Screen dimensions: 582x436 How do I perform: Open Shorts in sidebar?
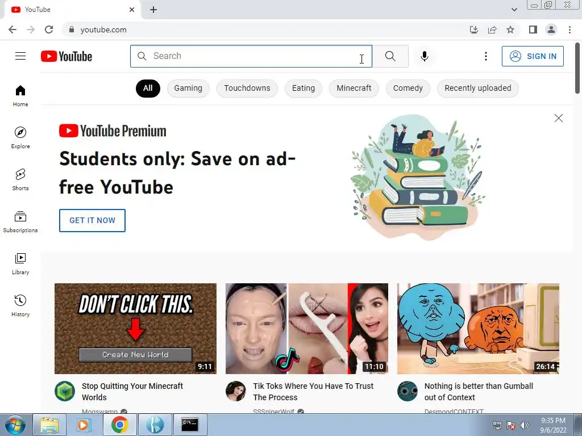[20, 179]
